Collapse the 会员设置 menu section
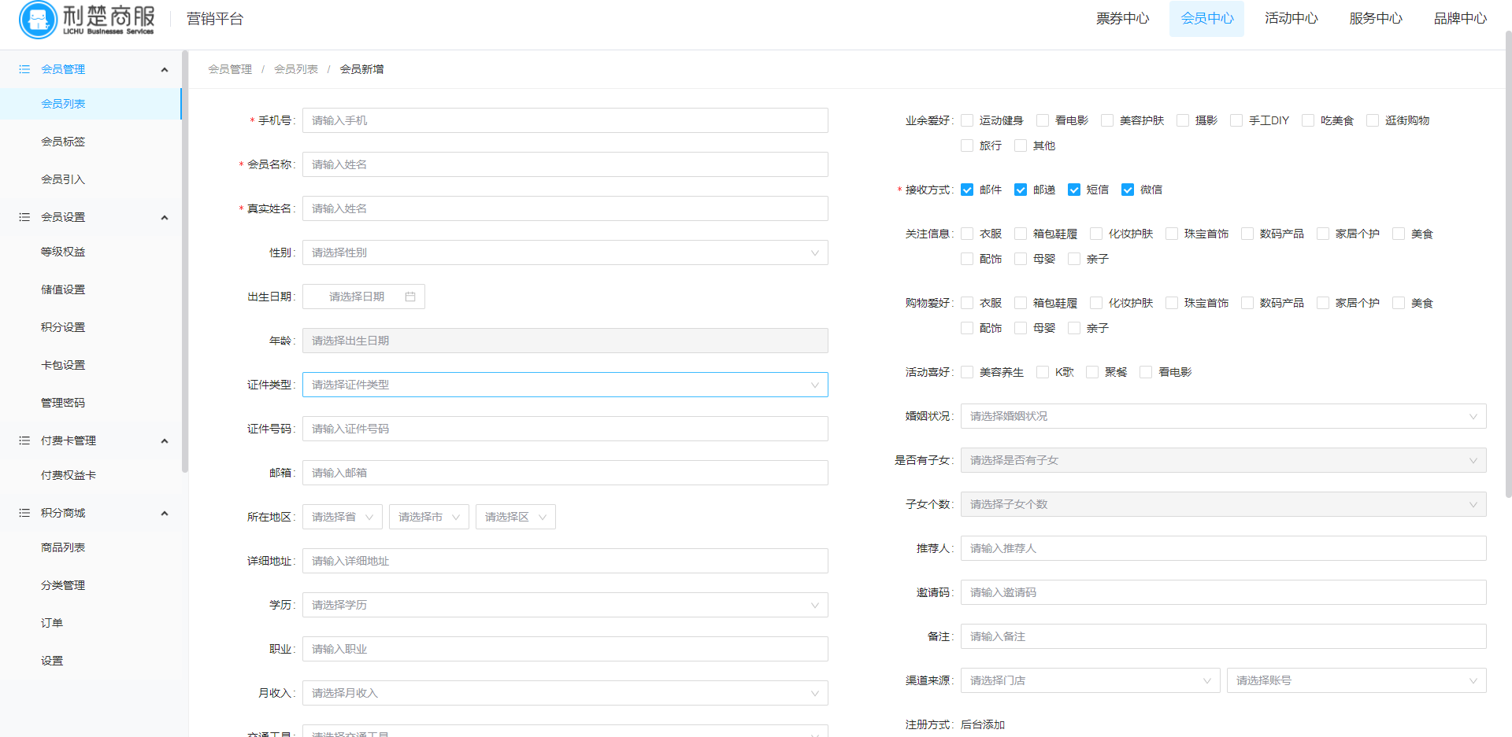 (x=165, y=218)
